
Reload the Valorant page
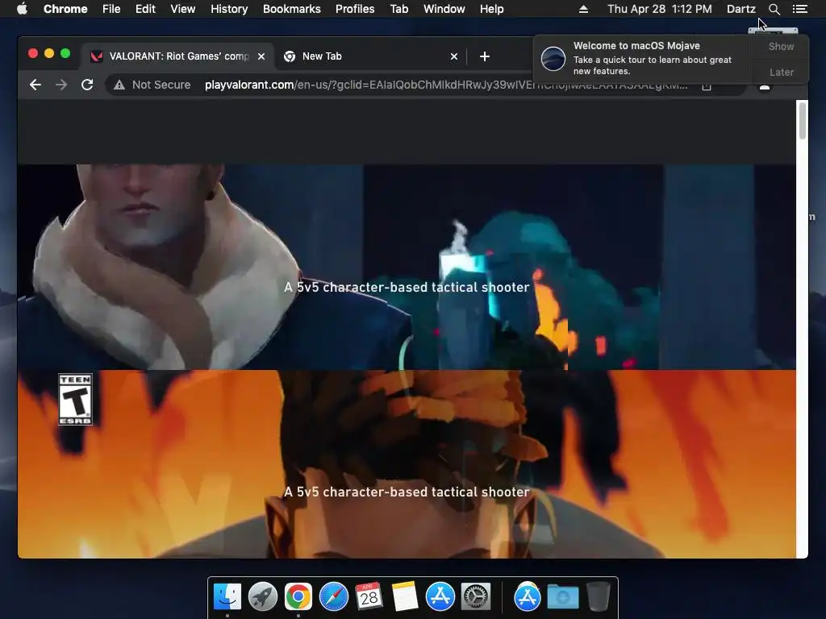[x=87, y=85]
